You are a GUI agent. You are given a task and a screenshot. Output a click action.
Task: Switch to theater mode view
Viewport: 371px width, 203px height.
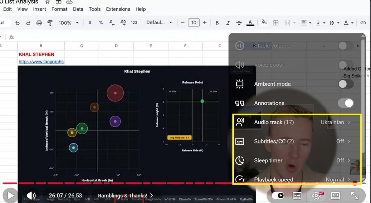click(335, 196)
